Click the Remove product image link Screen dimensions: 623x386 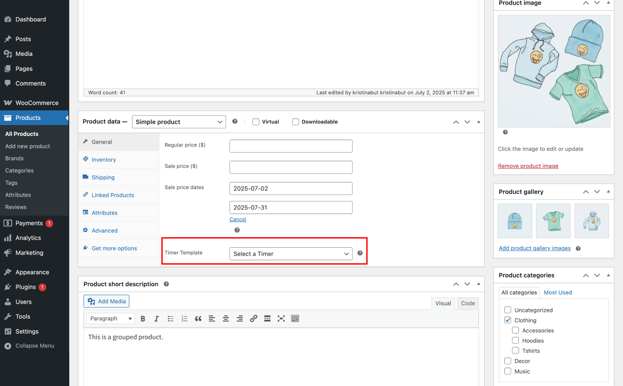[x=528, y=166]
